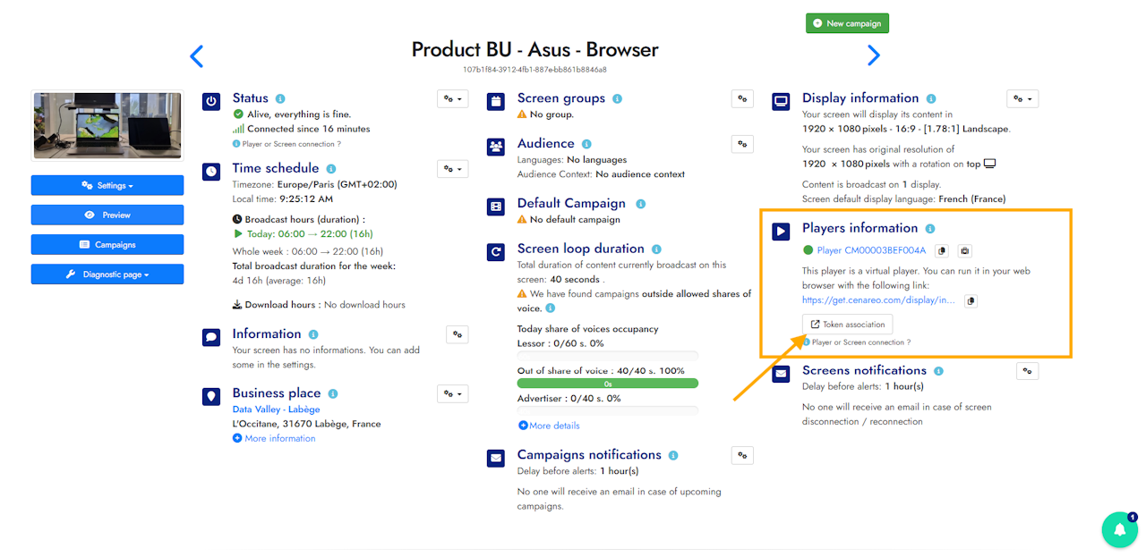The image size is (1146, 557).
Task: Open Status gear dropdown menu
Action: click(x=452, y=99)
